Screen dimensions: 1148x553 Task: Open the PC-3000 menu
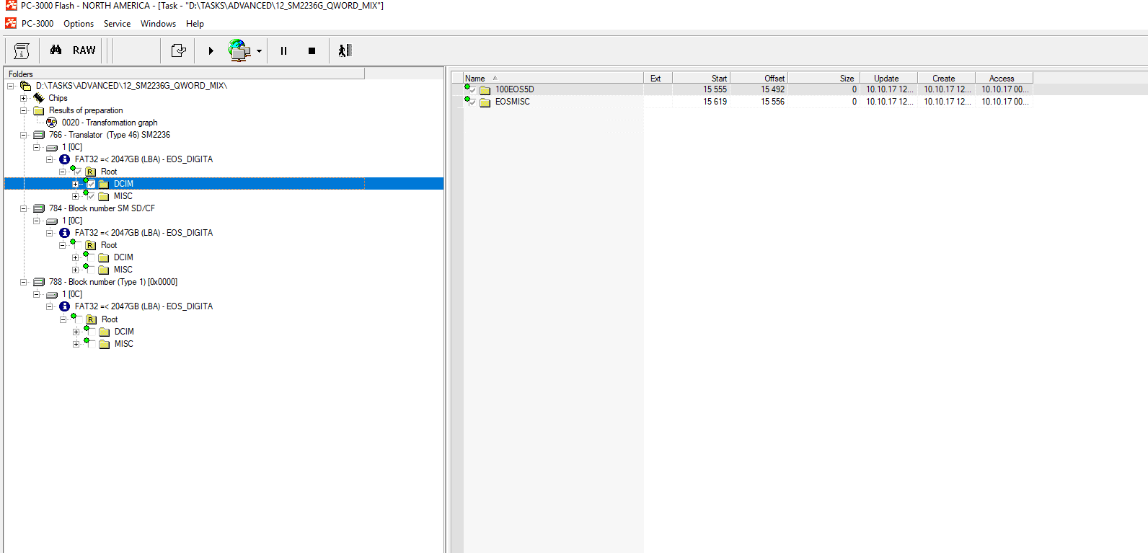tap(37, 24)
